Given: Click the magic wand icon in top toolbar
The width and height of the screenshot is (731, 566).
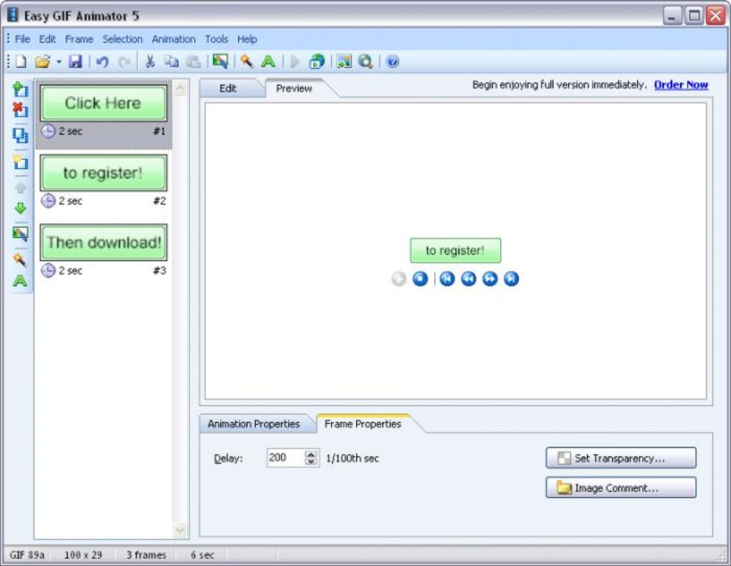Looking at the screenshot, I should (247, 61).
